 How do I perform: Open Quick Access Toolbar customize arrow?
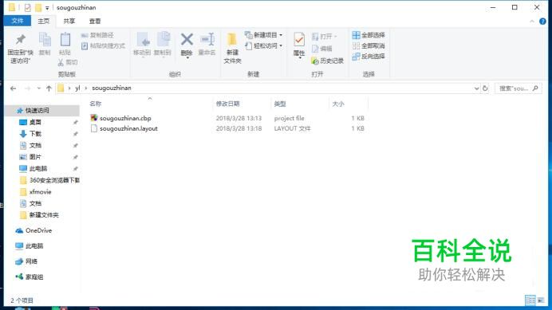tap(47, 8)
